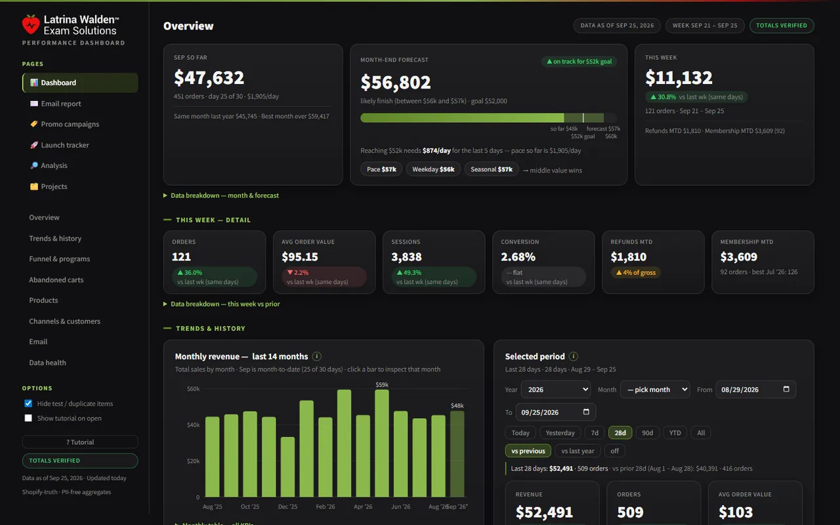
Task: Select the Yesterday period toggle
Action: click(560, 432)
